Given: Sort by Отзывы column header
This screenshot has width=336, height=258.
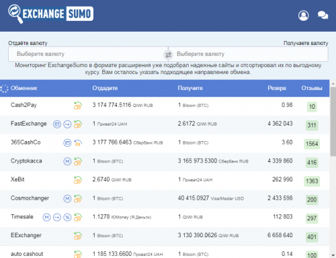Looking at the screenshot, I should pyautogui.click(x=312, y=88).
